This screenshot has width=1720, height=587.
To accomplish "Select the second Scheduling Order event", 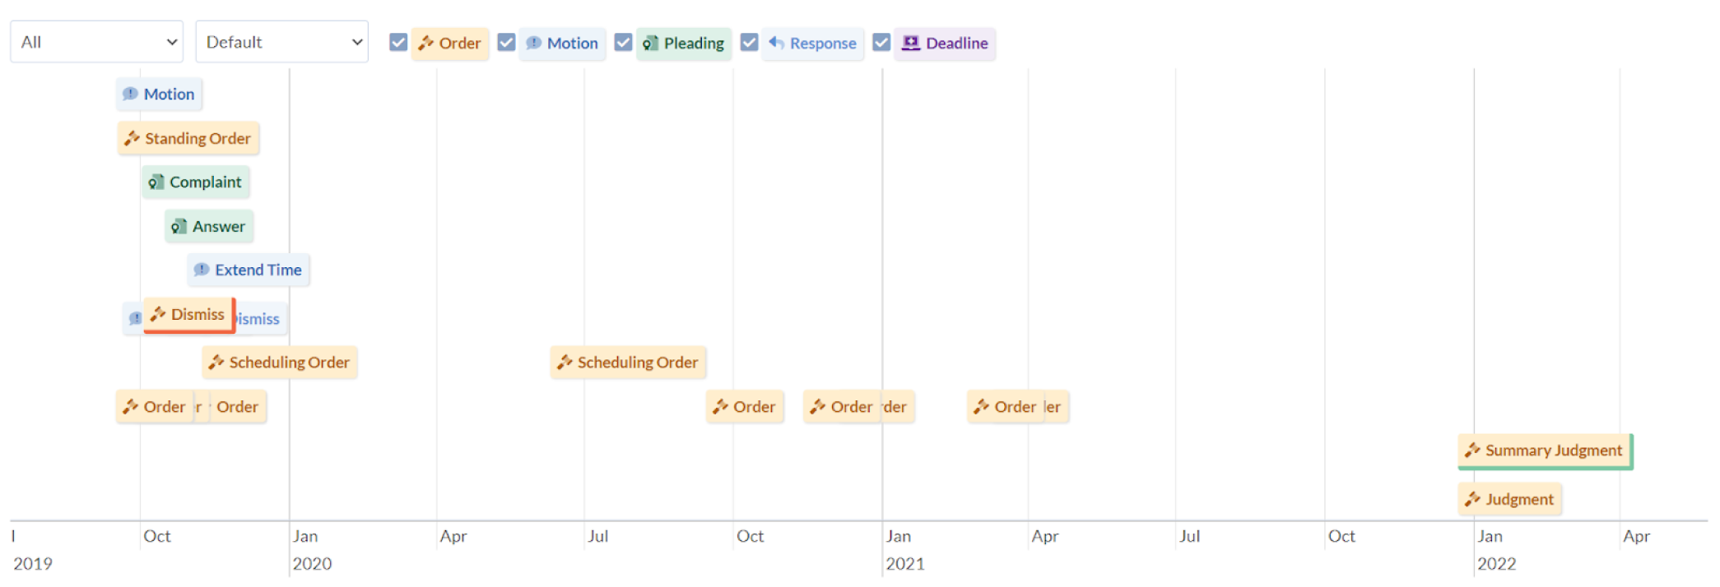I will (x=628, y=362).
